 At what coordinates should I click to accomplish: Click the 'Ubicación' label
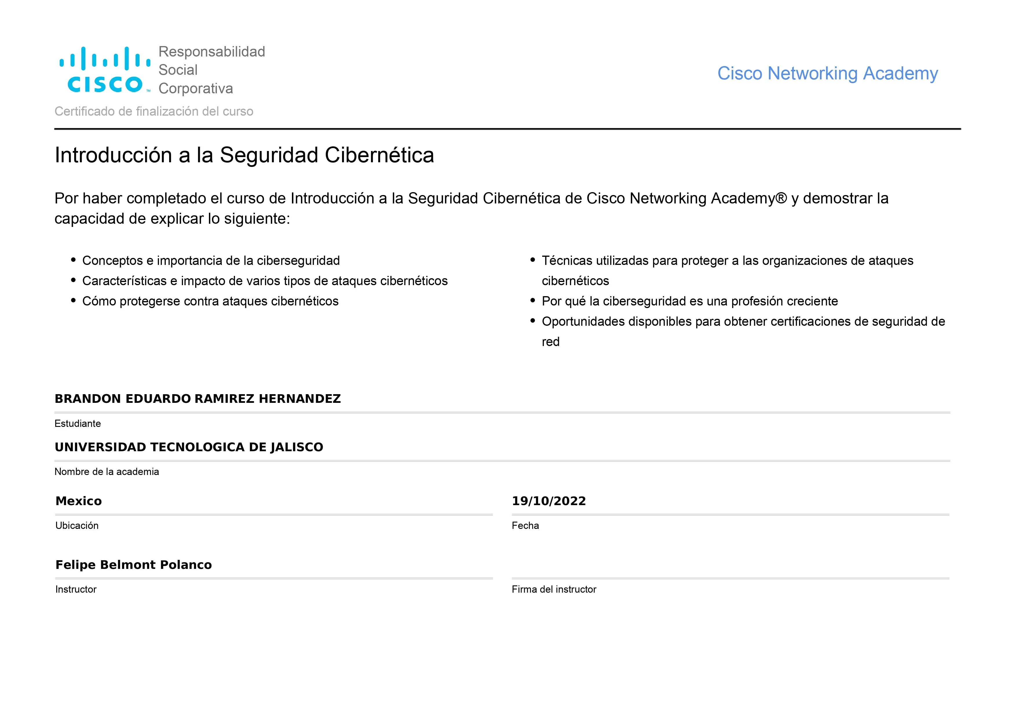[x=77, y=525]
